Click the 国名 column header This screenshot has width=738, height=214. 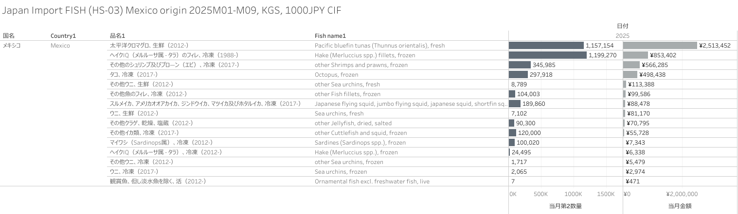[9, 36]
